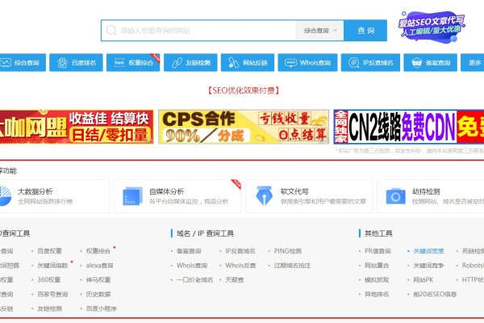The width and height of the screenshot is (484, 323).
Task: Open the 关键词竞争 tool link
Action: tap(428, 266)
